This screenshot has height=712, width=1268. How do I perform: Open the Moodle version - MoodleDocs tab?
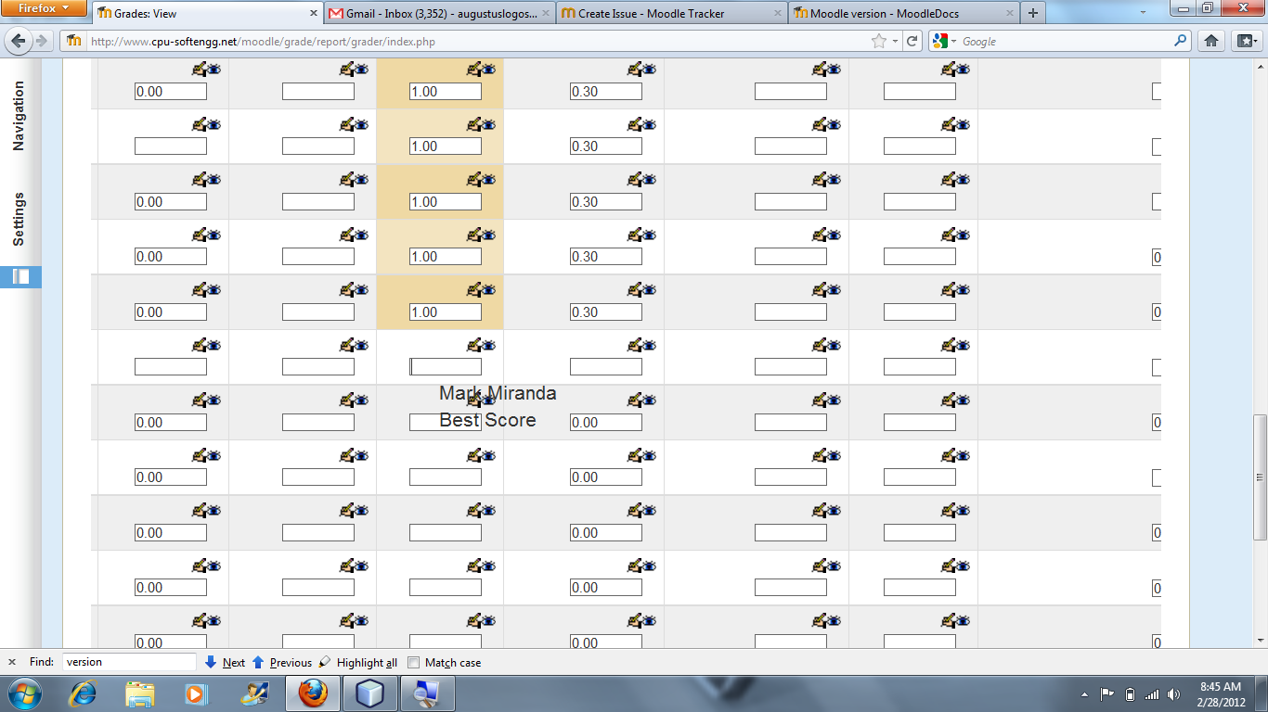tap(903, 13)
